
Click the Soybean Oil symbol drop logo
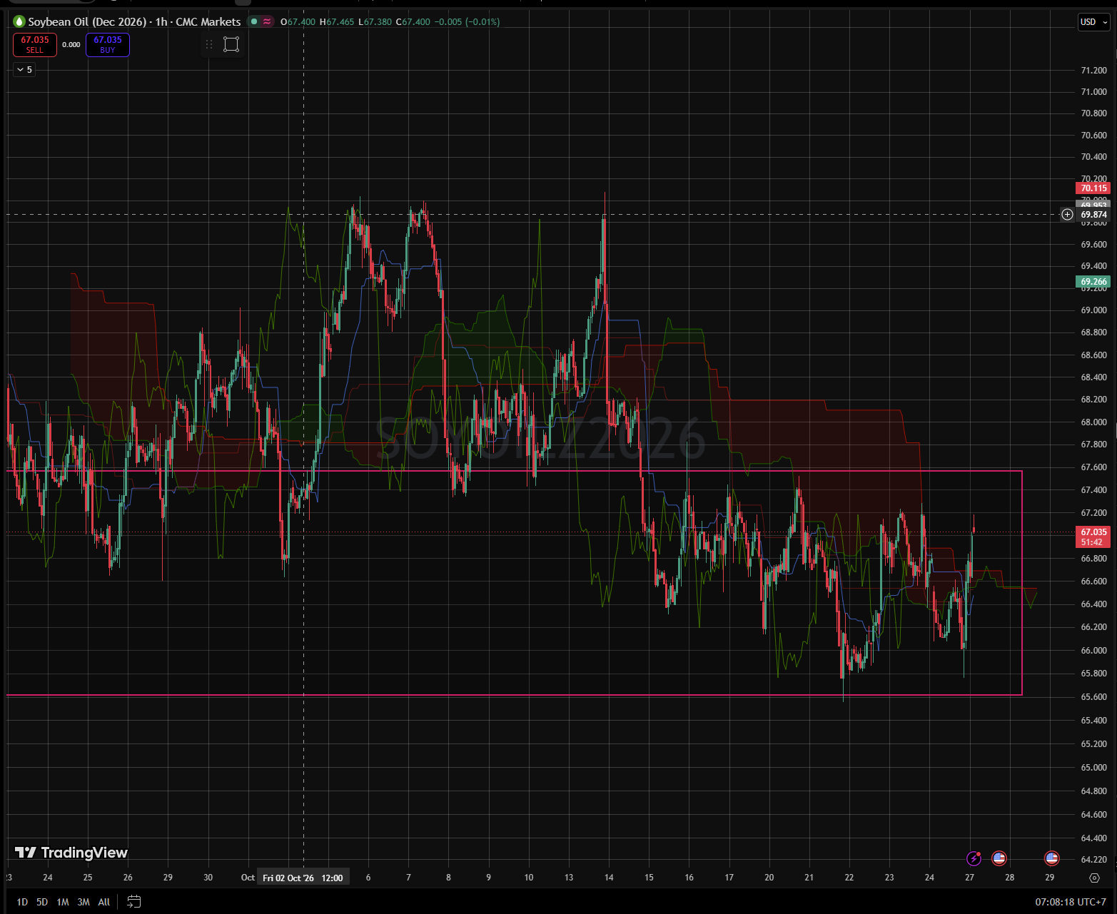pyautogui.click(x=19, y=21)
